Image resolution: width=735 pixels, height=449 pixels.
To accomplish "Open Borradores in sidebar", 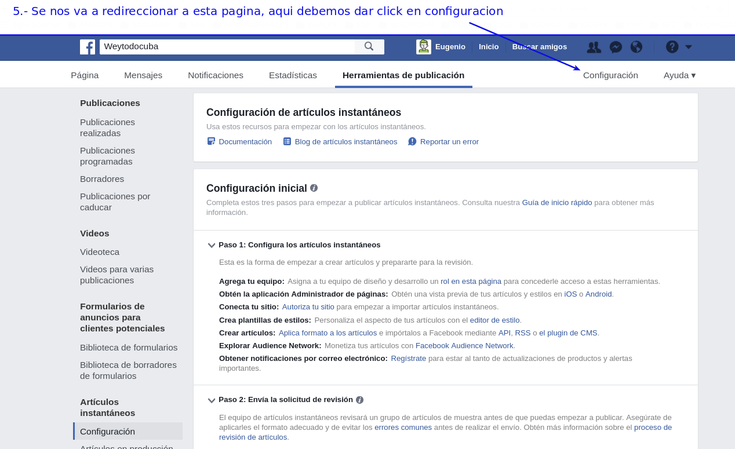I will [x=102, y=179].
